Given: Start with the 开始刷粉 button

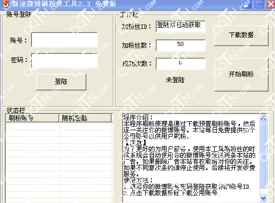Looking at the screenshot, I should click(241, 75).
